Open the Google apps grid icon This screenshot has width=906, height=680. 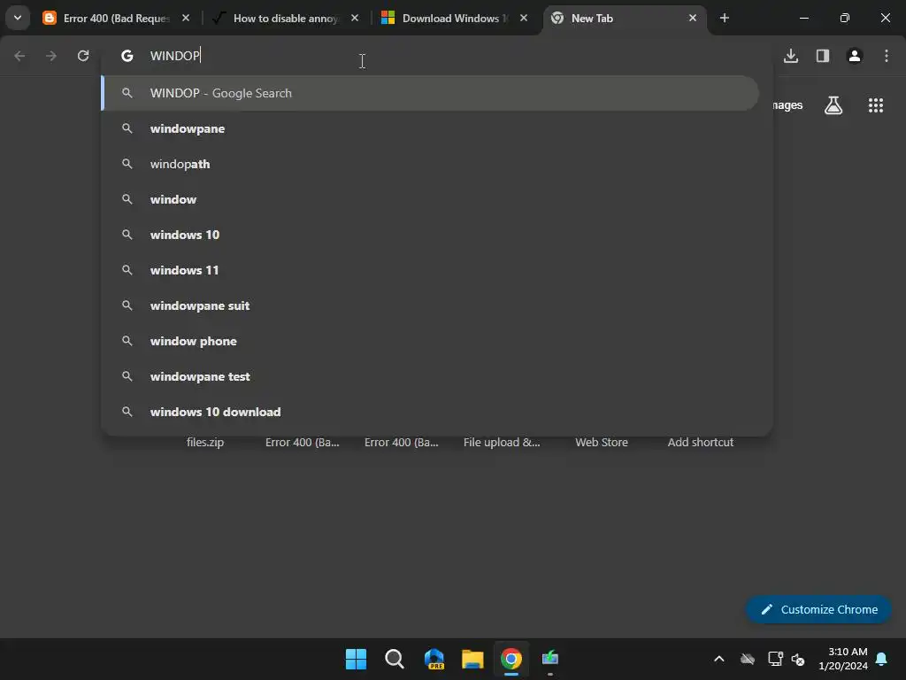875,105
